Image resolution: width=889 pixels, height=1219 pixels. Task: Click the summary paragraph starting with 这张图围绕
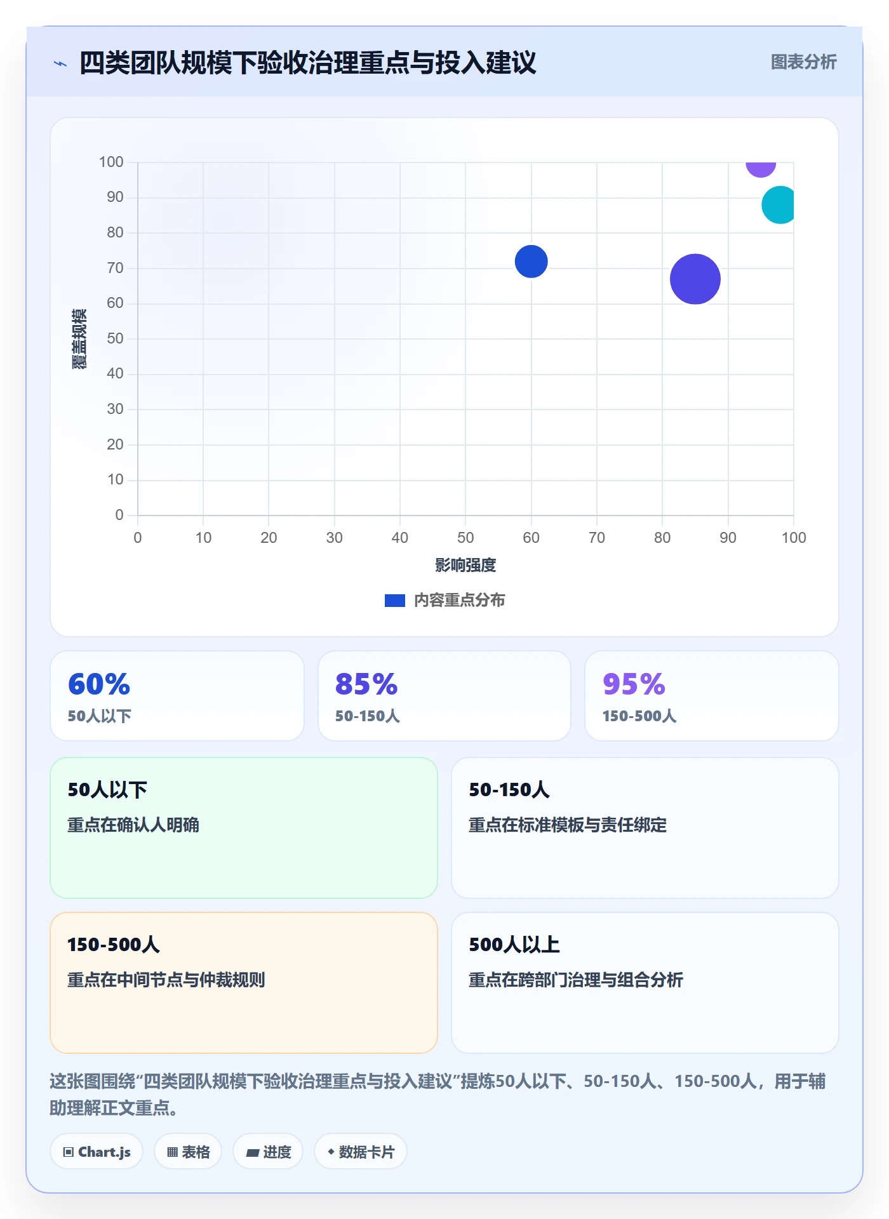438,1094
